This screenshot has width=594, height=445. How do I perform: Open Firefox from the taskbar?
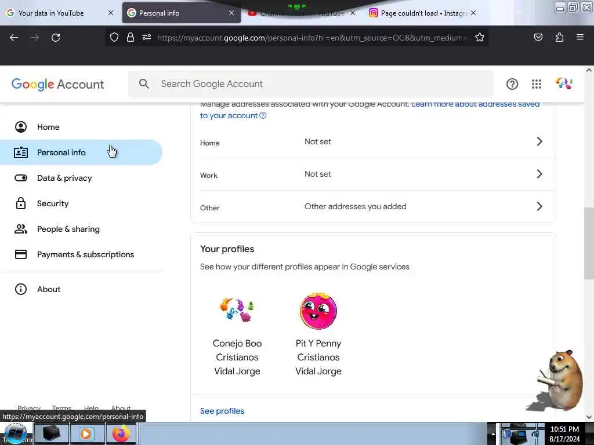coord(121,433)
